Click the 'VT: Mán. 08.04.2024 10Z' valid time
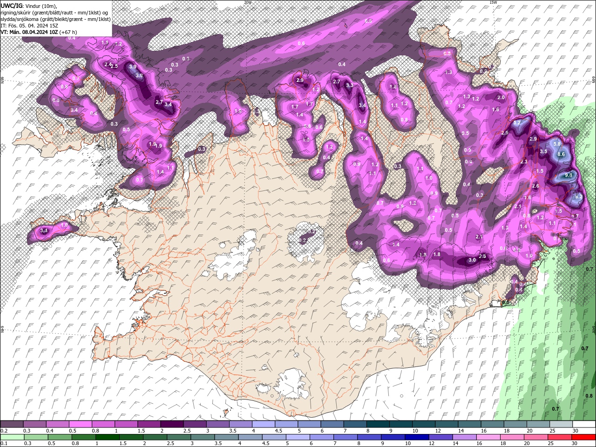Image resolution: width=596 pixels, height=447 pixels. [x=29, y=32]
